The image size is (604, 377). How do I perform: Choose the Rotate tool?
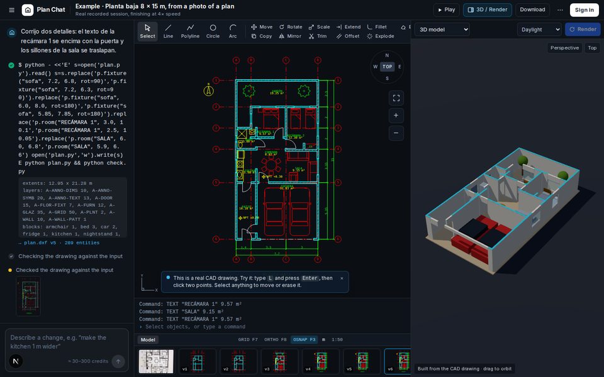291,27
